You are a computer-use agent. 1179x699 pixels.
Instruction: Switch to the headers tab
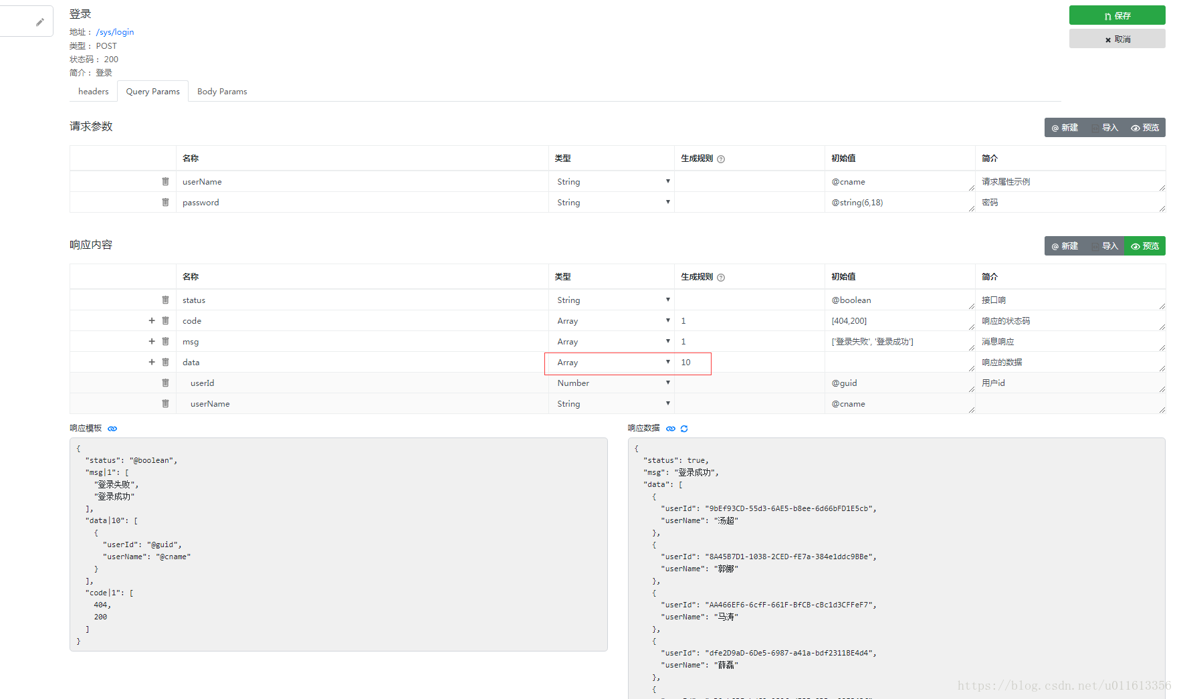coord(94,92)
